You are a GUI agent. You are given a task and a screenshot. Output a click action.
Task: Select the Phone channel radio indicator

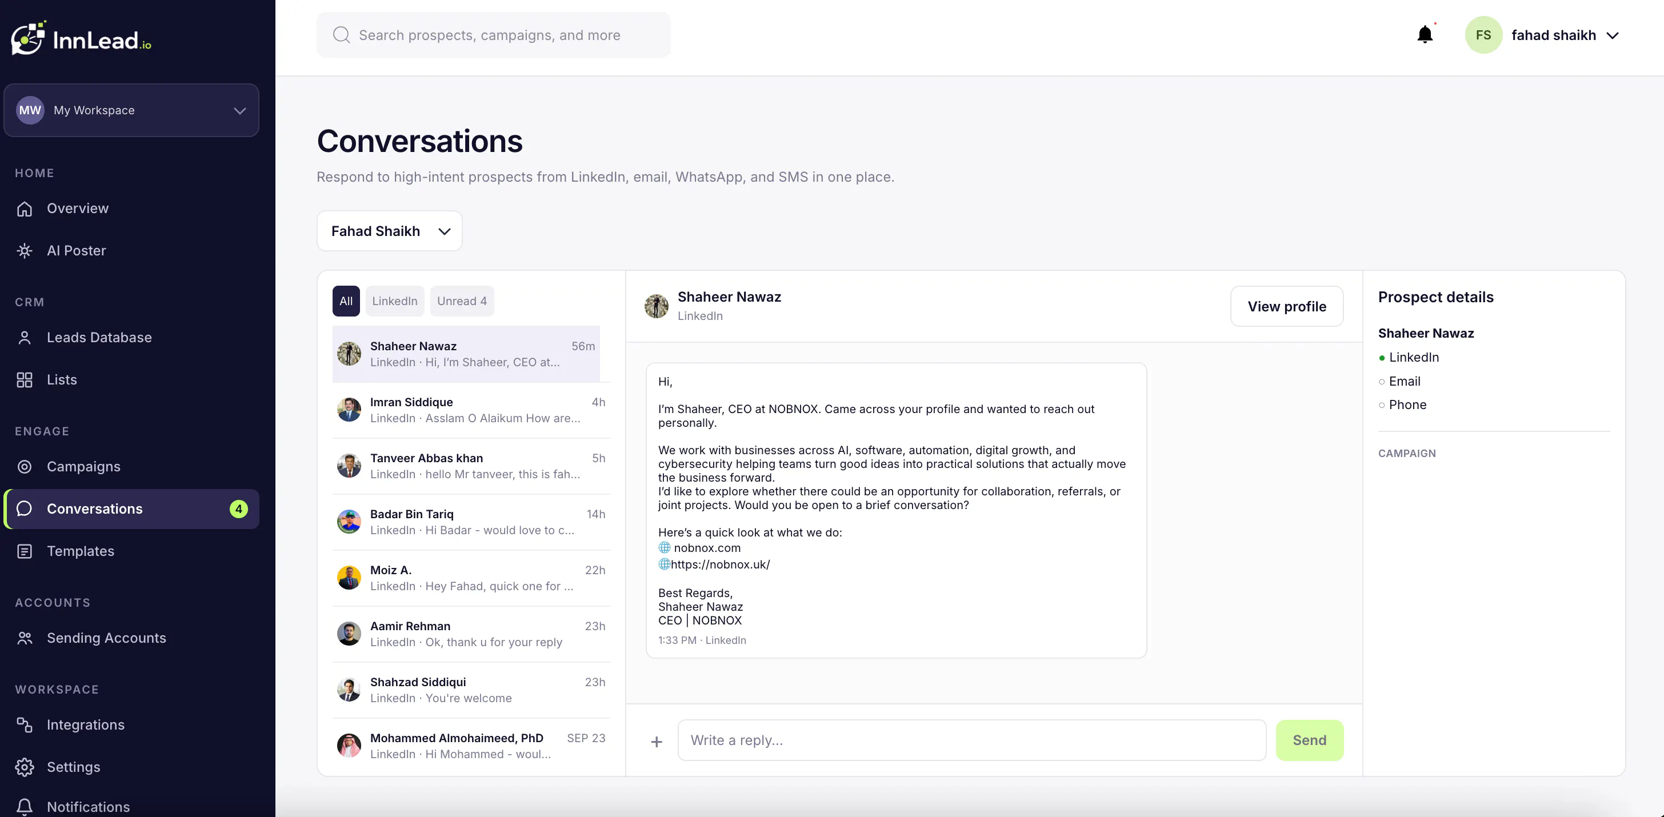click(x=1382, y=406)
